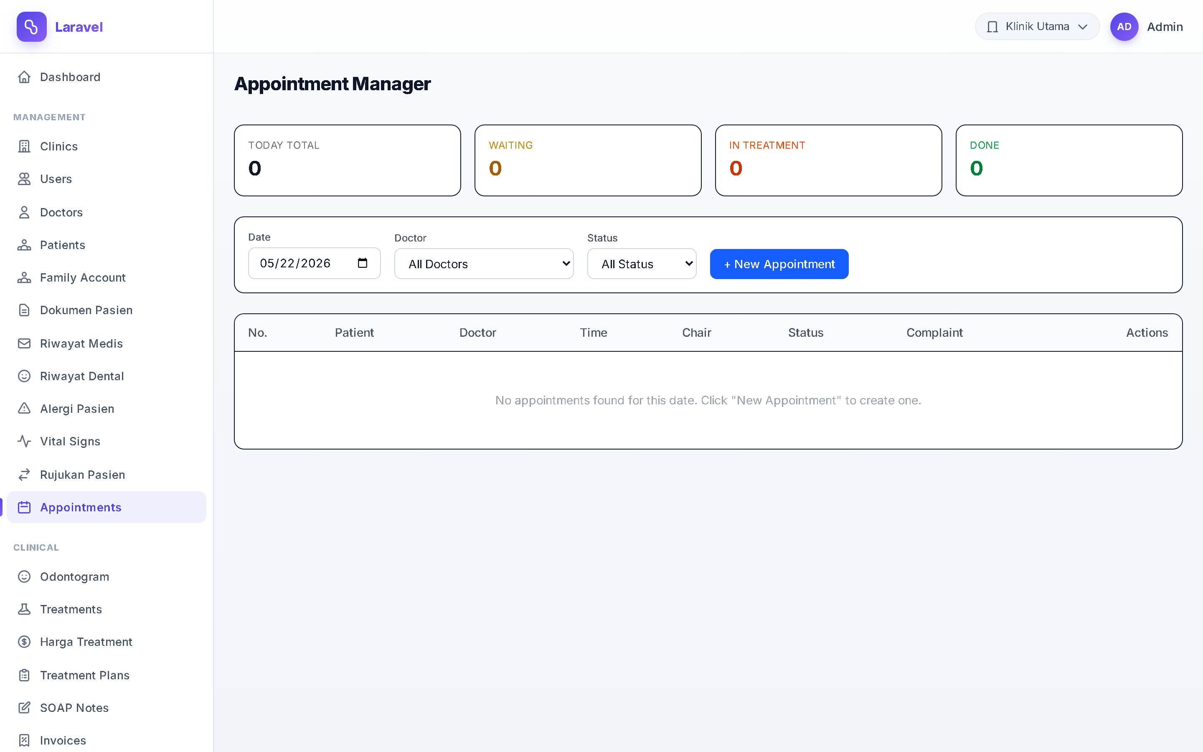Viewport: 1203px width, 752px height.
Task: Click the Admin username label
Action: pos(1165,27)
